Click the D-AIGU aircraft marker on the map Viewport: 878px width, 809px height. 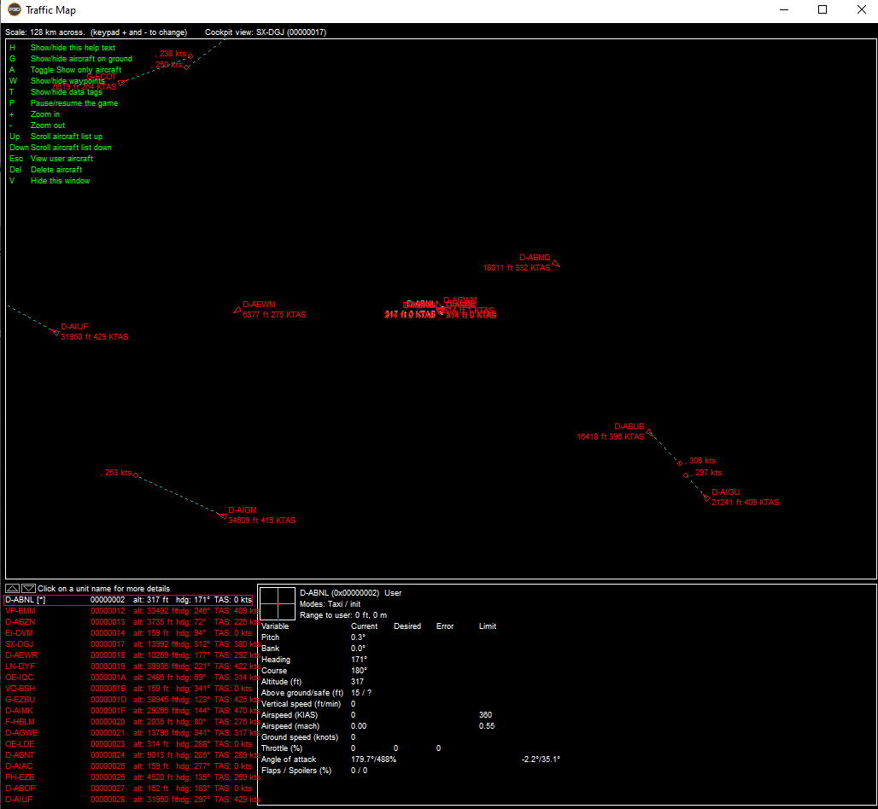pos(706,498)
